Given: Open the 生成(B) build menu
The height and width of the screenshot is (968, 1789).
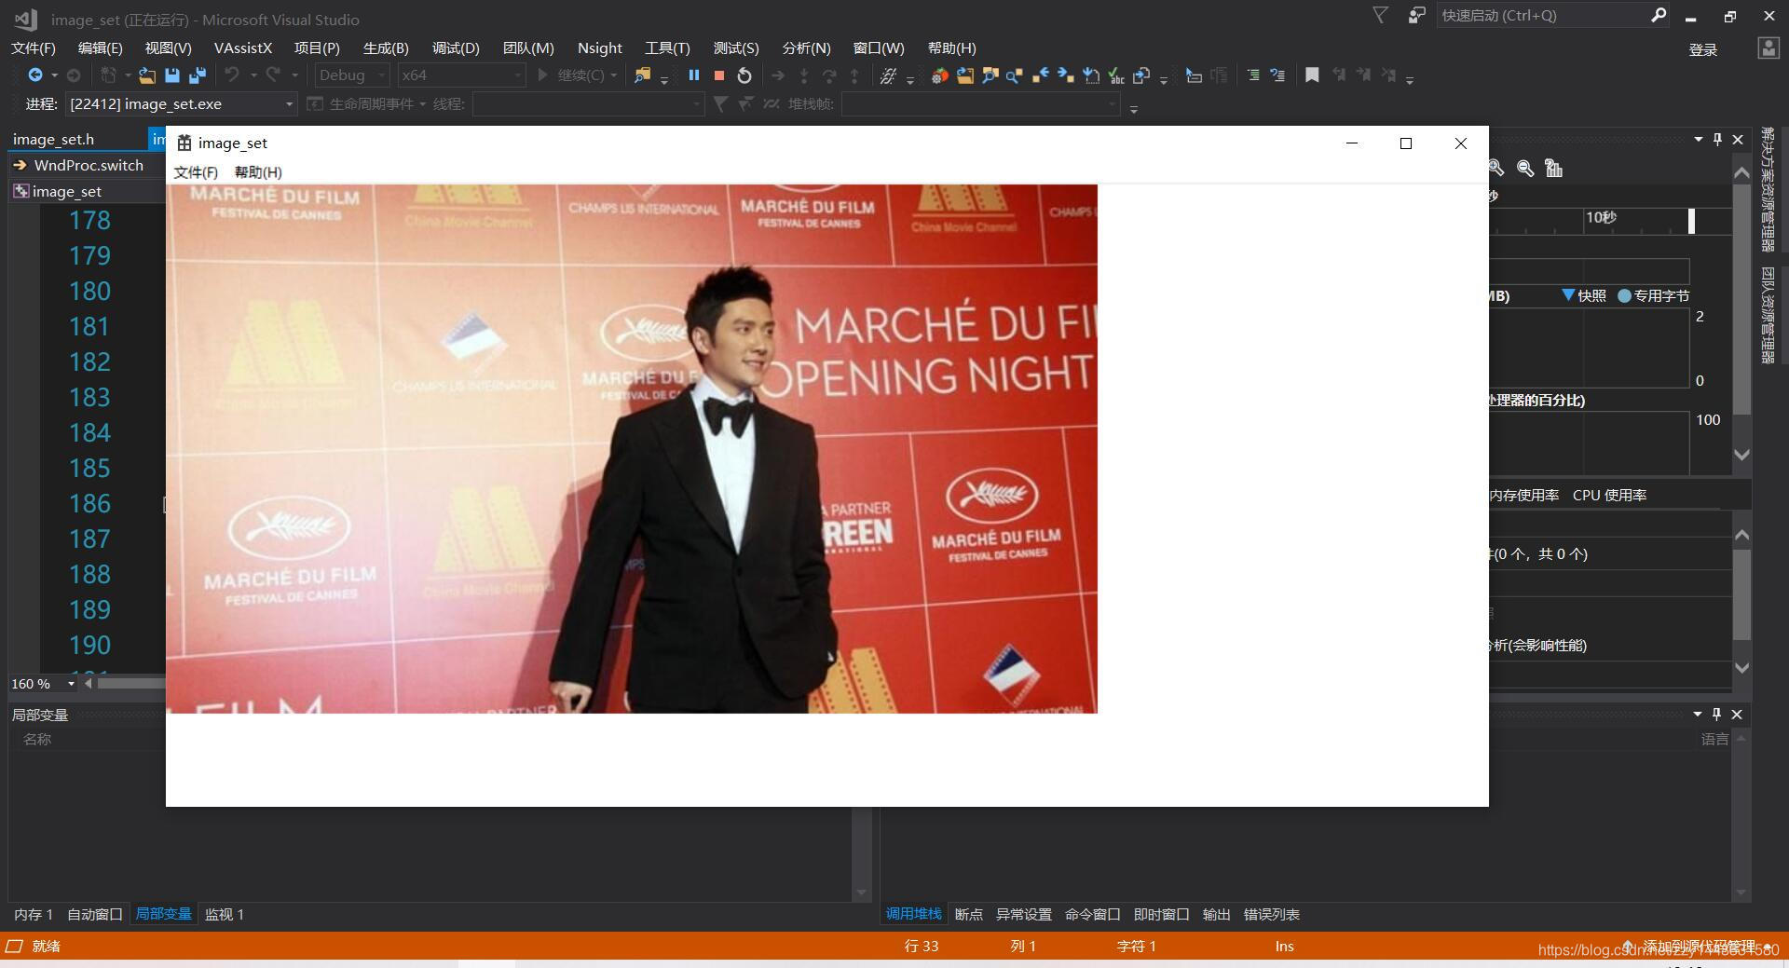Looking at the screenshot, I should pos(386,48).
